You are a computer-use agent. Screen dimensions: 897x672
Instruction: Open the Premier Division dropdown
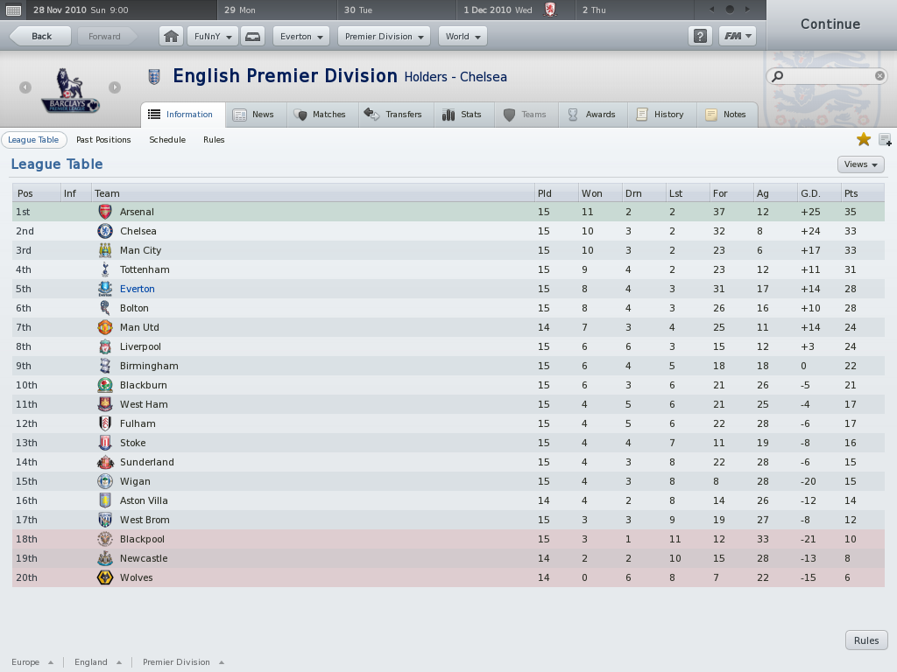[384, 37]
